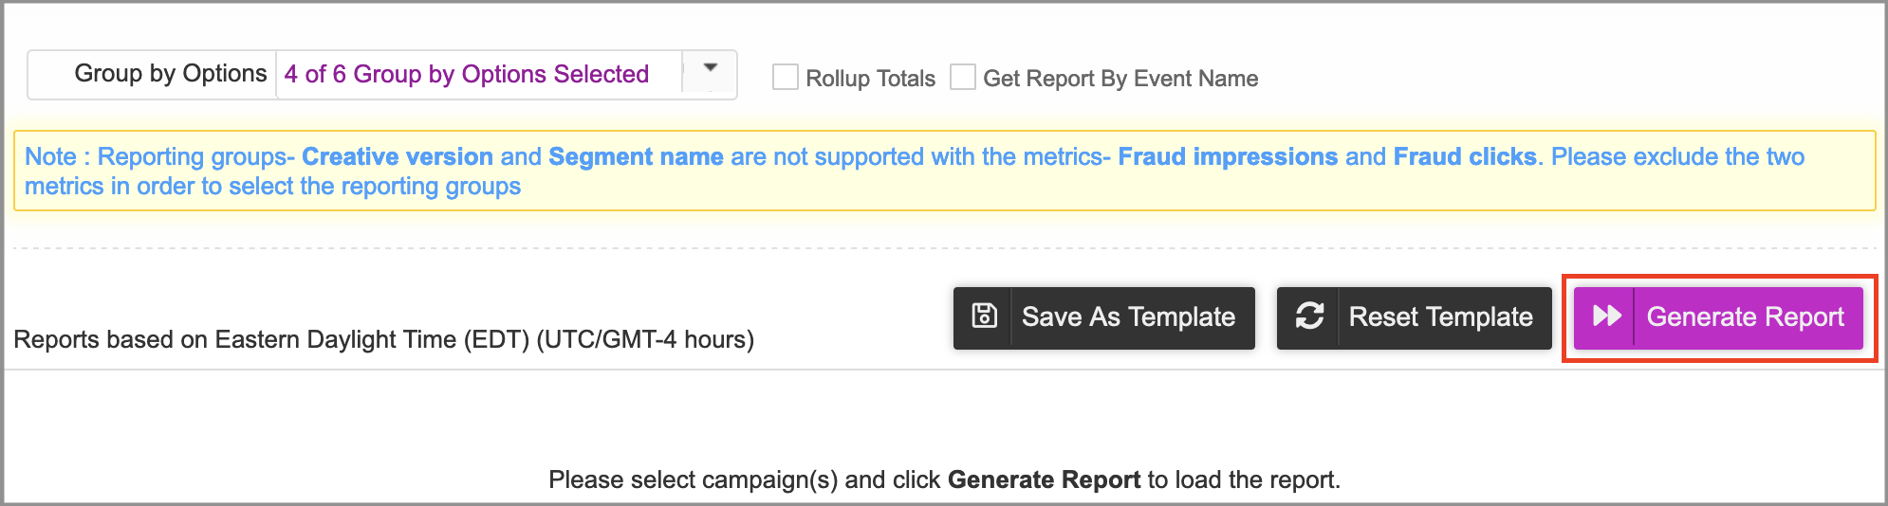Image resolution: width=1888 pixels, height=506 pixels.
Task: Click bold 'Fraud impressions' in the note
Action: click(x=1228, y=157)
